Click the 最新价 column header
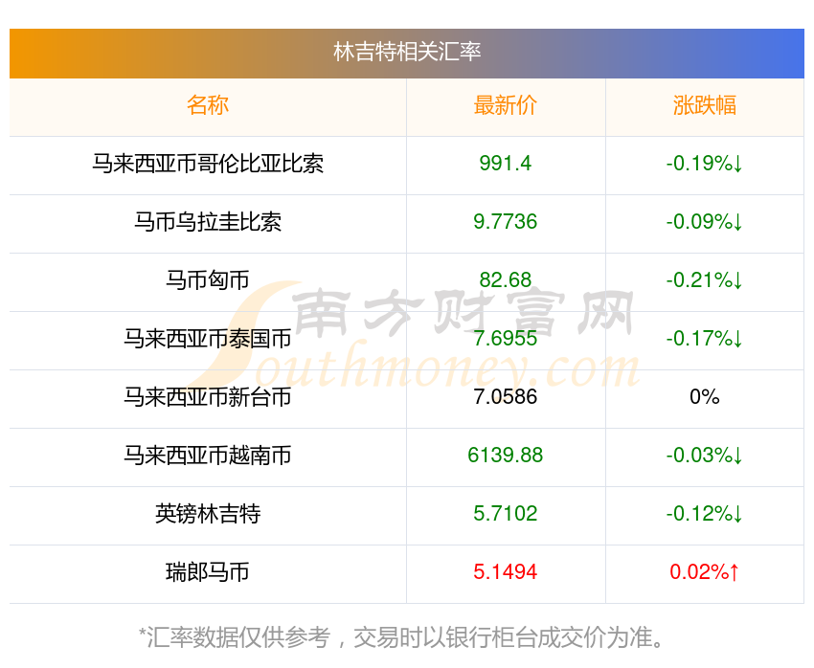 click(505, 105)
